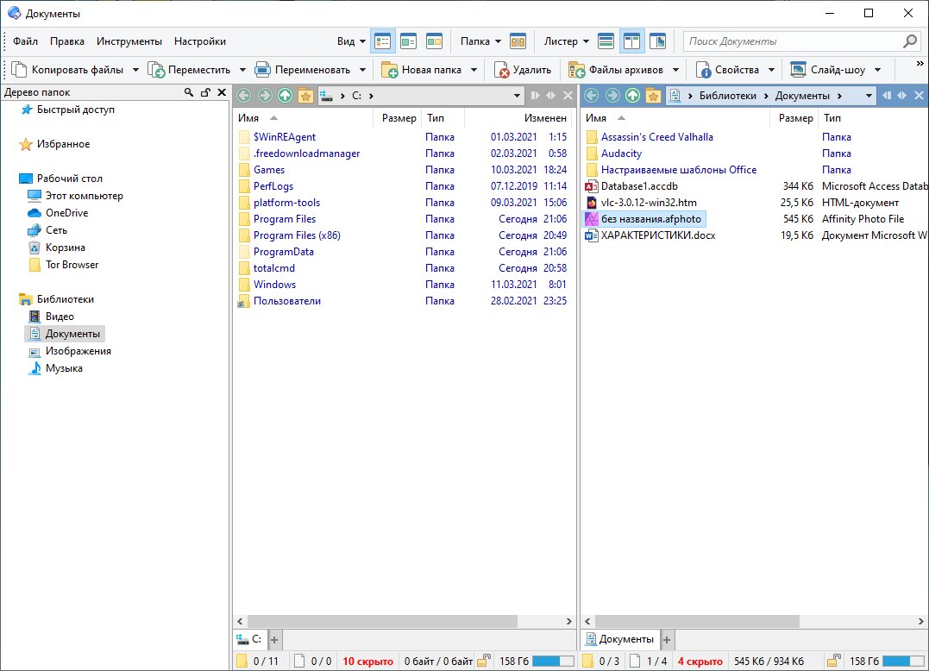Viewport: 929px width, 671px height.
Task: Swap panes icon in right pane header
Action: click(902, 96)
